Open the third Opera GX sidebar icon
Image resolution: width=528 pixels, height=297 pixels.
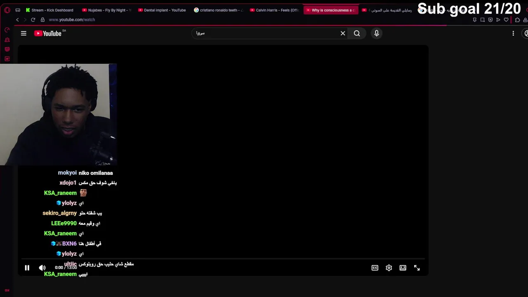click(x=7, y=49)
